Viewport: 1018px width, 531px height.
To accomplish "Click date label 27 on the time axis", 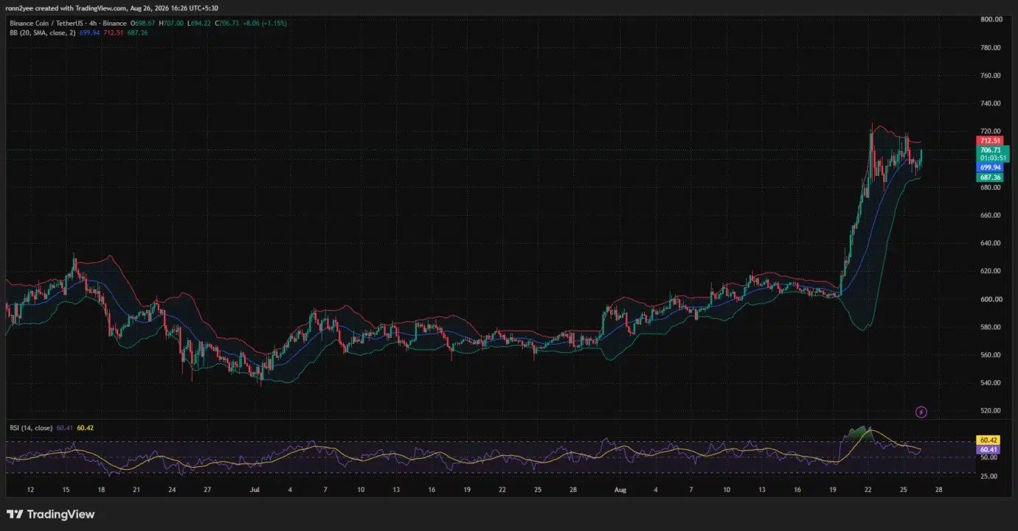I will [207, 489].
